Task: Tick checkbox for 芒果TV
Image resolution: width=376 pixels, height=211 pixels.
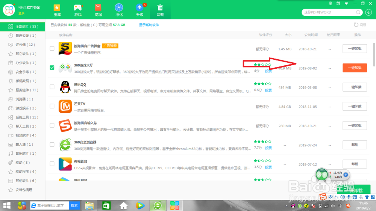Action: (x=52, y=106)
